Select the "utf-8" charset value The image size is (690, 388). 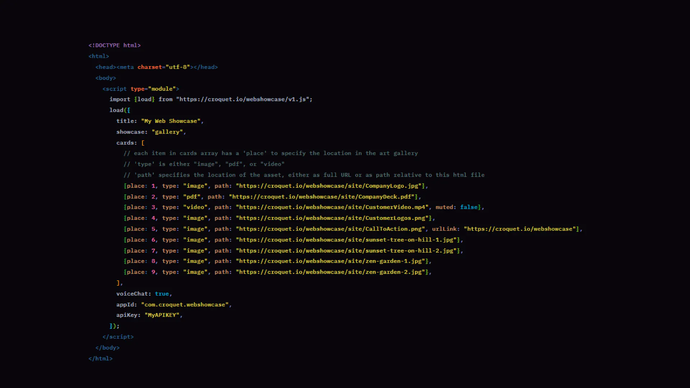tap(178, 67)
